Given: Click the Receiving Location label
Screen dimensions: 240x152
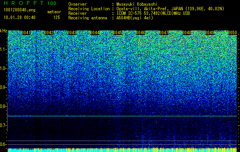Looking at the screenshot, I should pos(89,9).
